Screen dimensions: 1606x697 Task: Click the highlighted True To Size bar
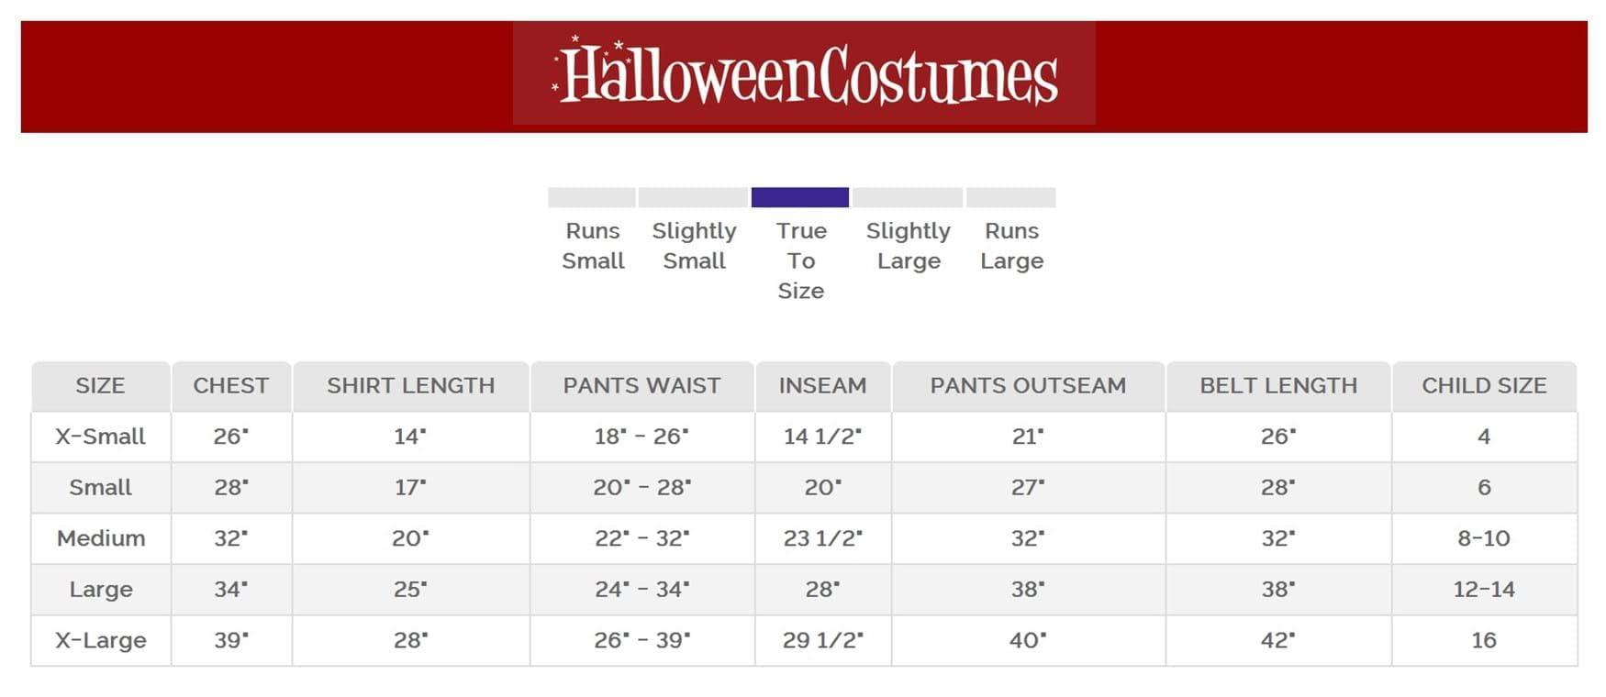[x=800, y=197]
